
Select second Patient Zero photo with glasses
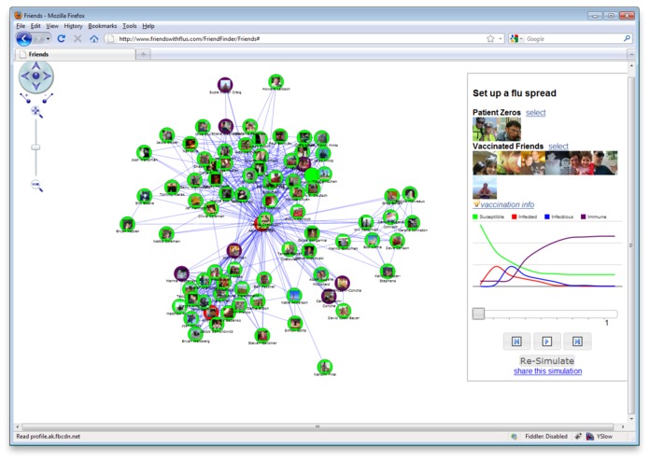(509, 130)
